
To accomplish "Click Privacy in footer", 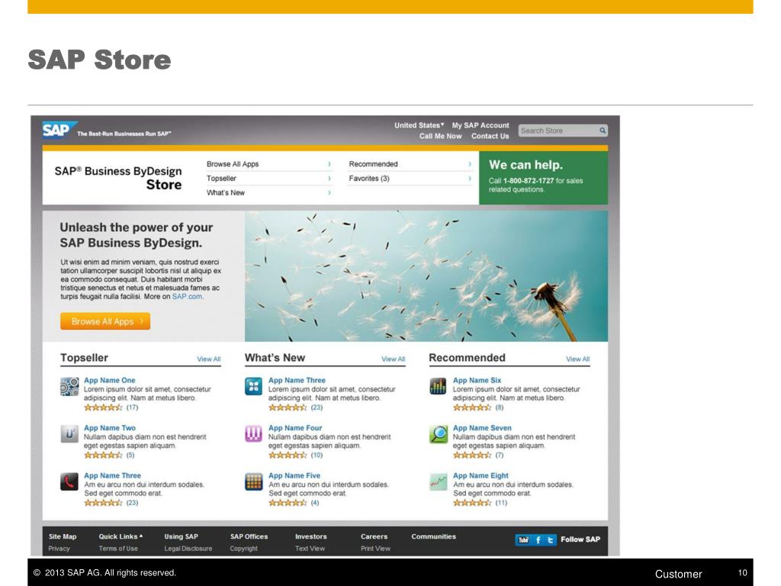I will (x=59, y=549).
